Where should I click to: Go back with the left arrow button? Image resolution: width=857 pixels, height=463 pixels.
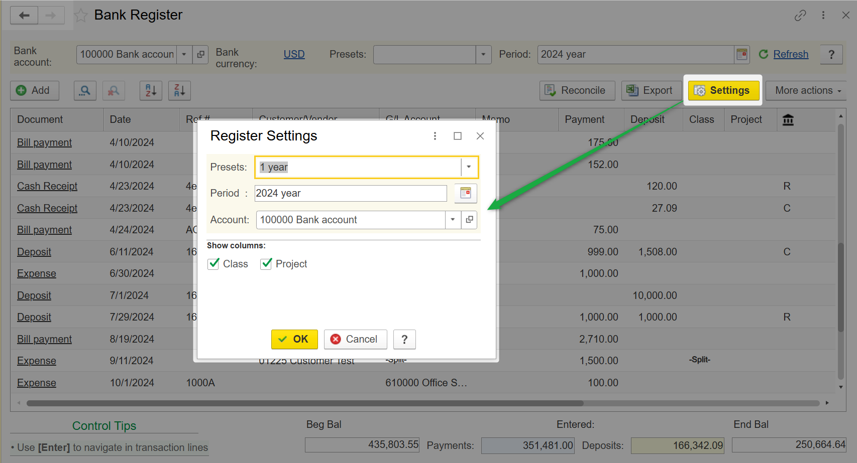[24, 15]
